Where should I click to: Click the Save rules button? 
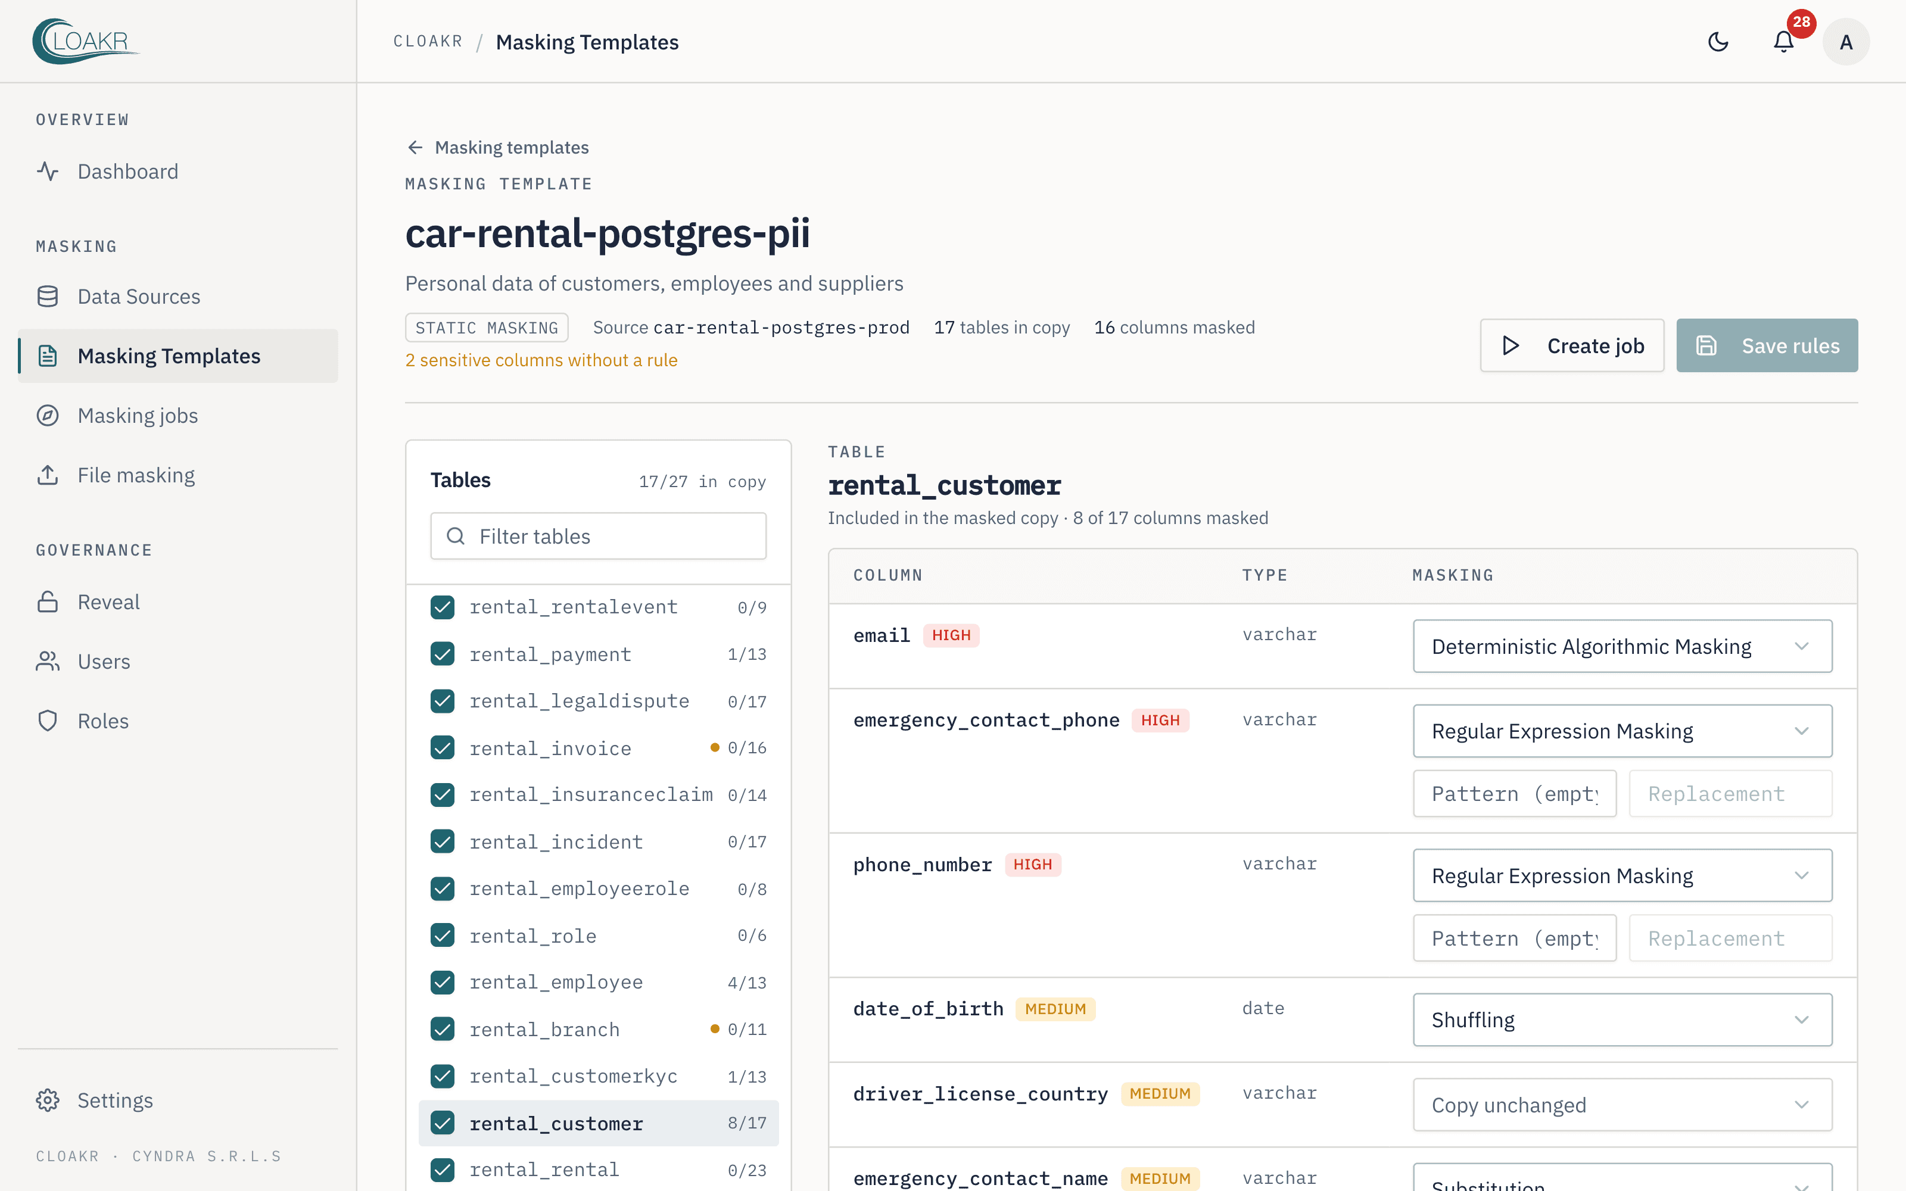tap(1767, 346)
